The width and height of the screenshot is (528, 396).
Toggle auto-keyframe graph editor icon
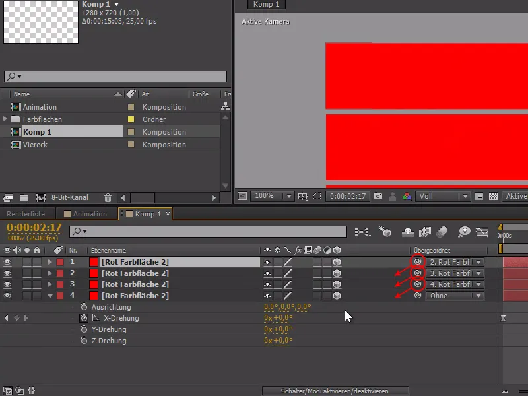click(482, 232)
